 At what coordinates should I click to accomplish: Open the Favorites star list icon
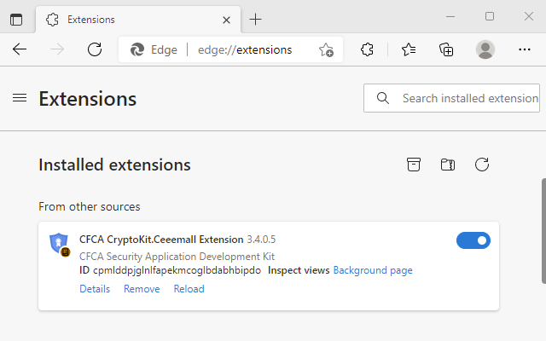[x=409, y=49]
